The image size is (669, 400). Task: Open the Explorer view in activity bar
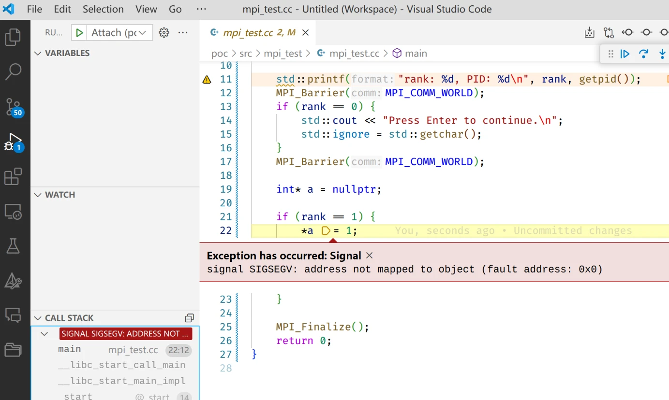tap(13, 37)
